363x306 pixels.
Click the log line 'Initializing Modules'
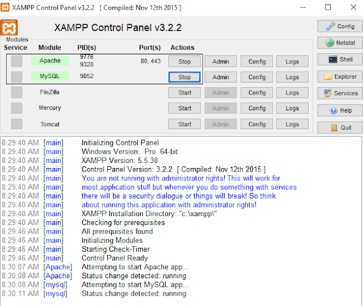pyautogui.click(x=112, y=240)
